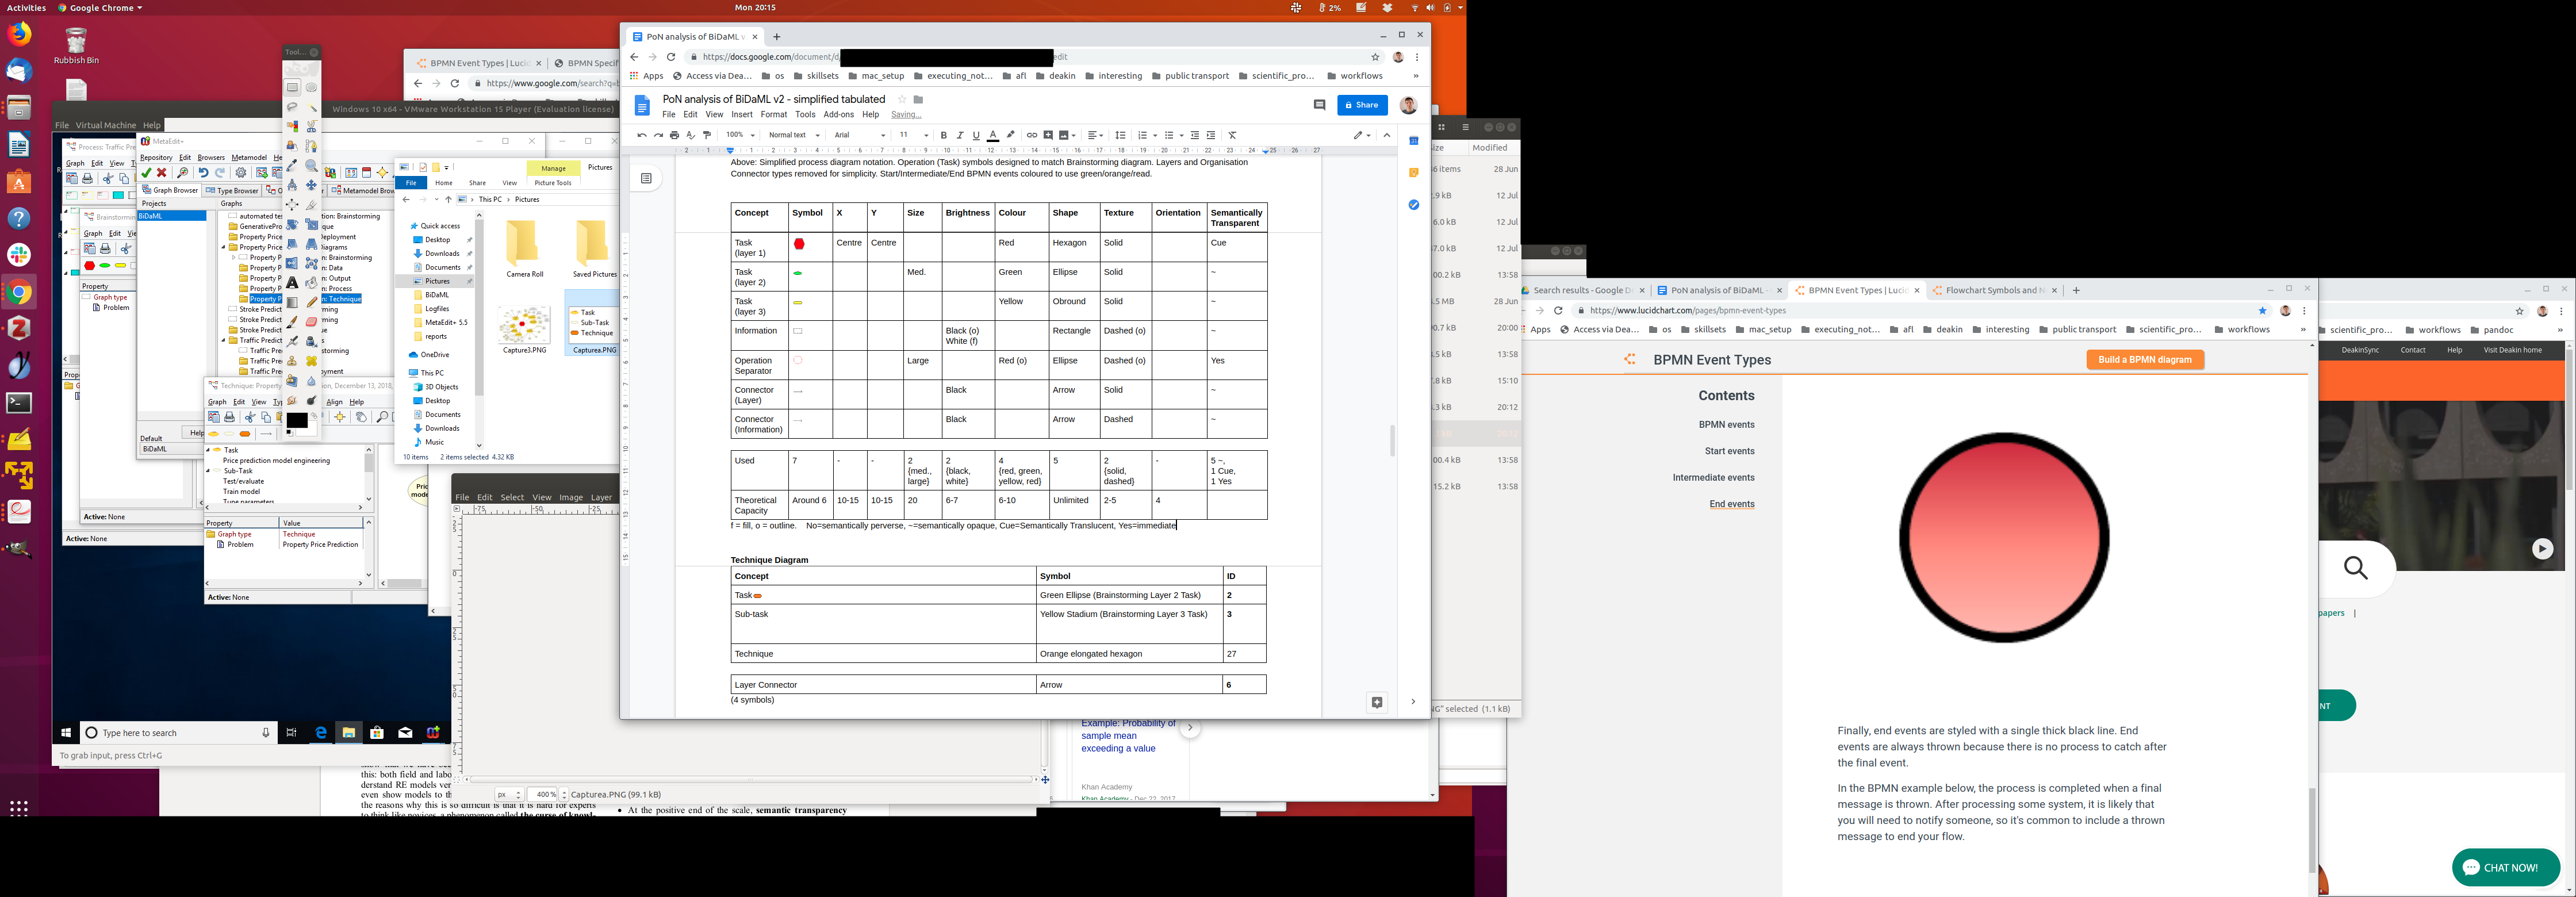This screenshot has width=2576, height=897.
Task: Open Google Chrome from the Ubuntu dock
Action: (x=19, y=293)
